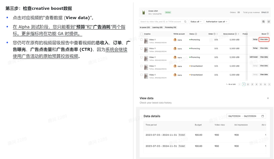Click the TikTok account column header

(179, 34)
